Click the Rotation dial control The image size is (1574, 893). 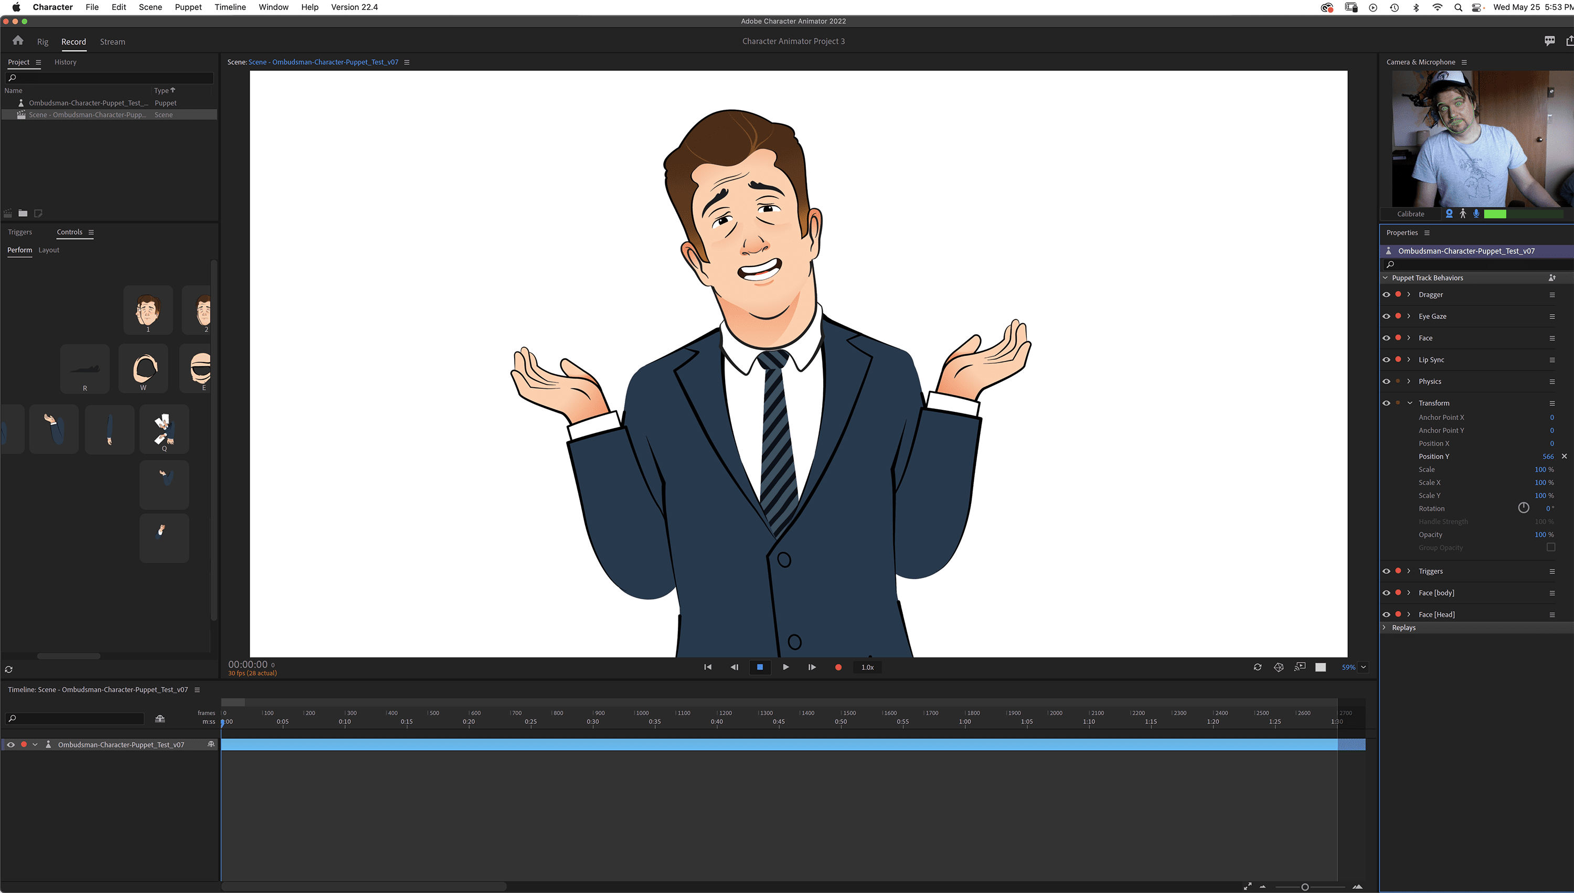pyautogui.click(x=1523, y=508)
